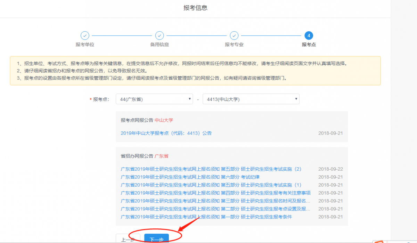Click the 备用信息 step checkmark icon
417x243 pixels.
coord(160,35)
